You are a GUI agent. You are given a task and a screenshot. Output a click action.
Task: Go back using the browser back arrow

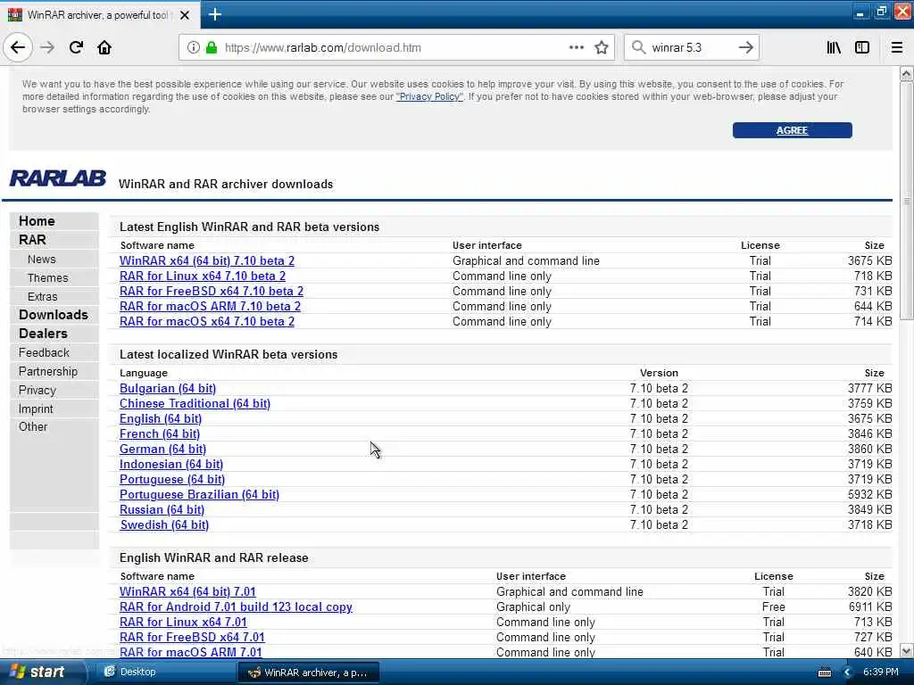[x=18, y=47]
